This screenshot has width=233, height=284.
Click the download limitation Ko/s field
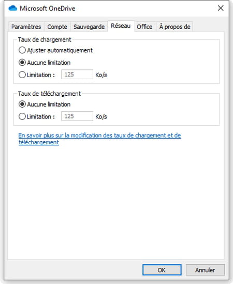[77, 116]
